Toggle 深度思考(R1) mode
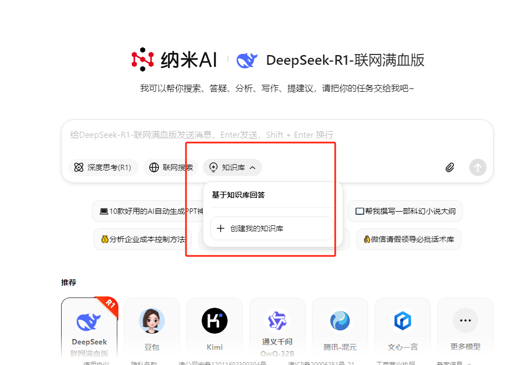Image resolution: width=532 pixels, height=365 pixels. (103, 167)
